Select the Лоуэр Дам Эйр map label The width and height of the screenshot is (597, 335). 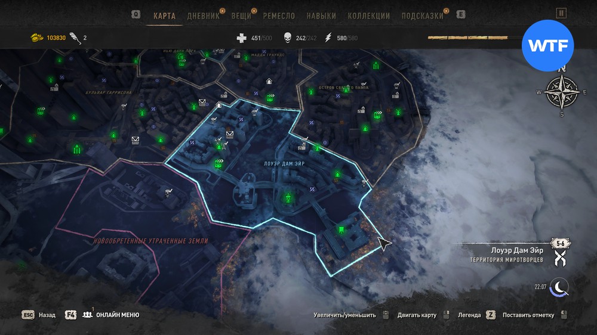tap(284, 163)
